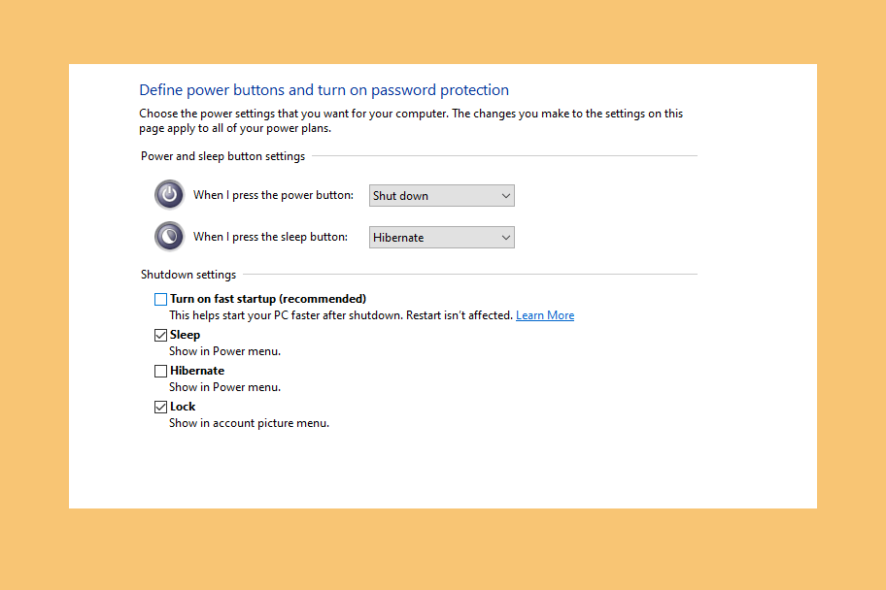Screen dimensions: 886x590
Task: Click 'Power and sleep button settings' label
Action: pos(222,156)
